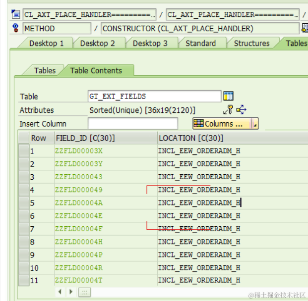
Task: Click field ID ZZFLD000049
Action: (x=78, y=190)
